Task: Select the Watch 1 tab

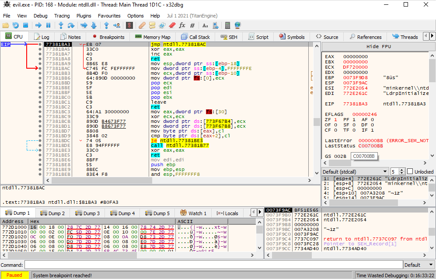Action: tap(194, 213)
